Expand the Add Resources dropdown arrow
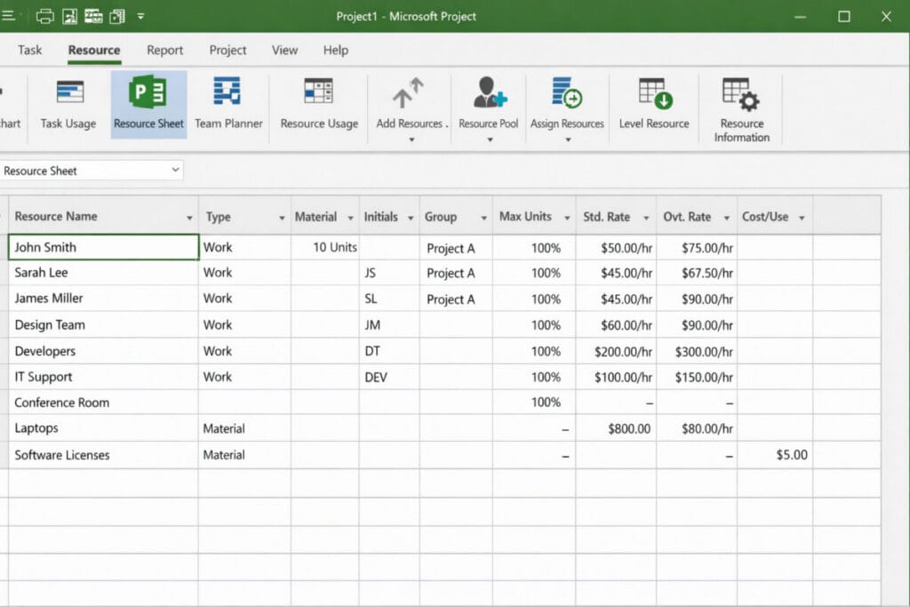The height and width of the screenshot is (607, 910). point(411,140)
